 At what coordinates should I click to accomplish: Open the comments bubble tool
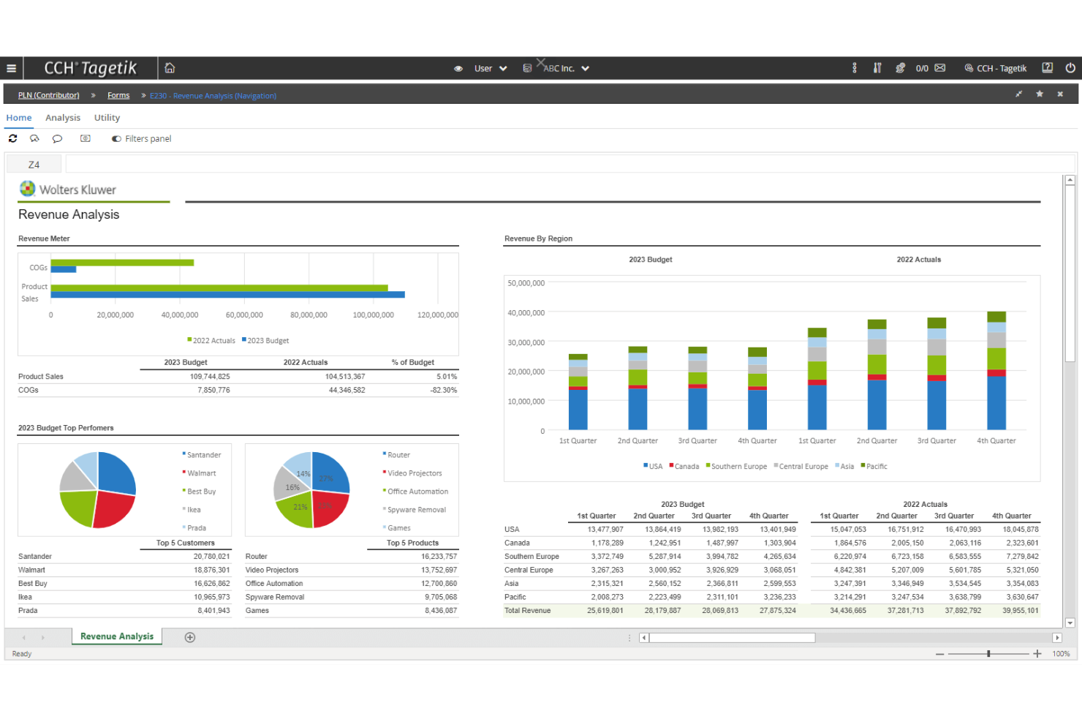click(x=57, y=138)
